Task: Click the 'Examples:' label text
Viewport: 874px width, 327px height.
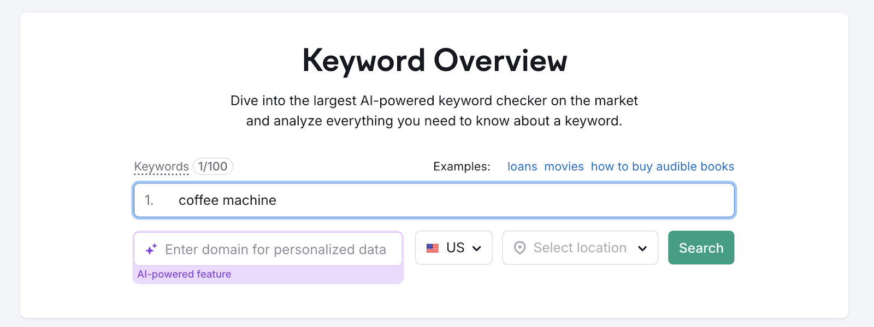Action: coord(462,167)
